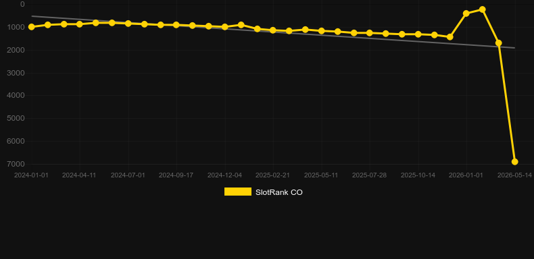Click the x-axis label 2026-05-14
534x259 pixels.
(x=514, y=175)
